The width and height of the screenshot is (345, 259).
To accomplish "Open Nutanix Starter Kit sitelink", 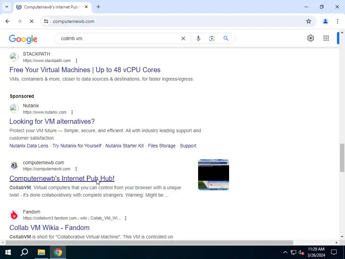I will [125, 146].
